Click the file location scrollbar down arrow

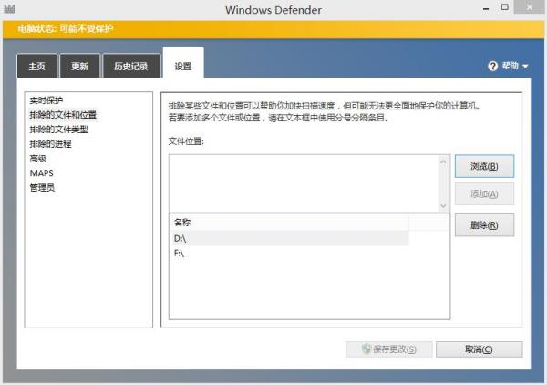coord(443,206)
